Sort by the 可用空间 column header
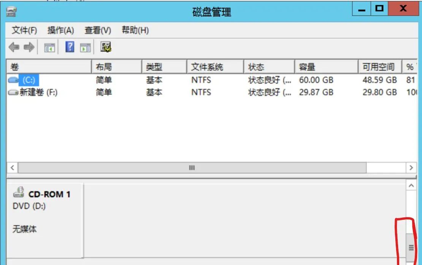The width and height of the screenshot is (422, 265). pyautogui.click(x=380, y=67)
